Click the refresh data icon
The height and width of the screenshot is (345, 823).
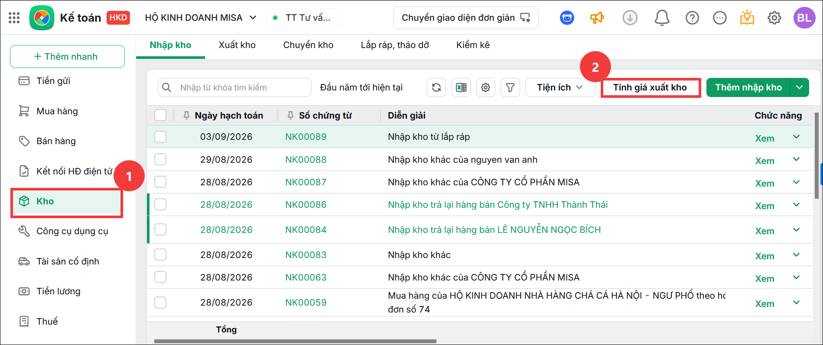[436, 87]
